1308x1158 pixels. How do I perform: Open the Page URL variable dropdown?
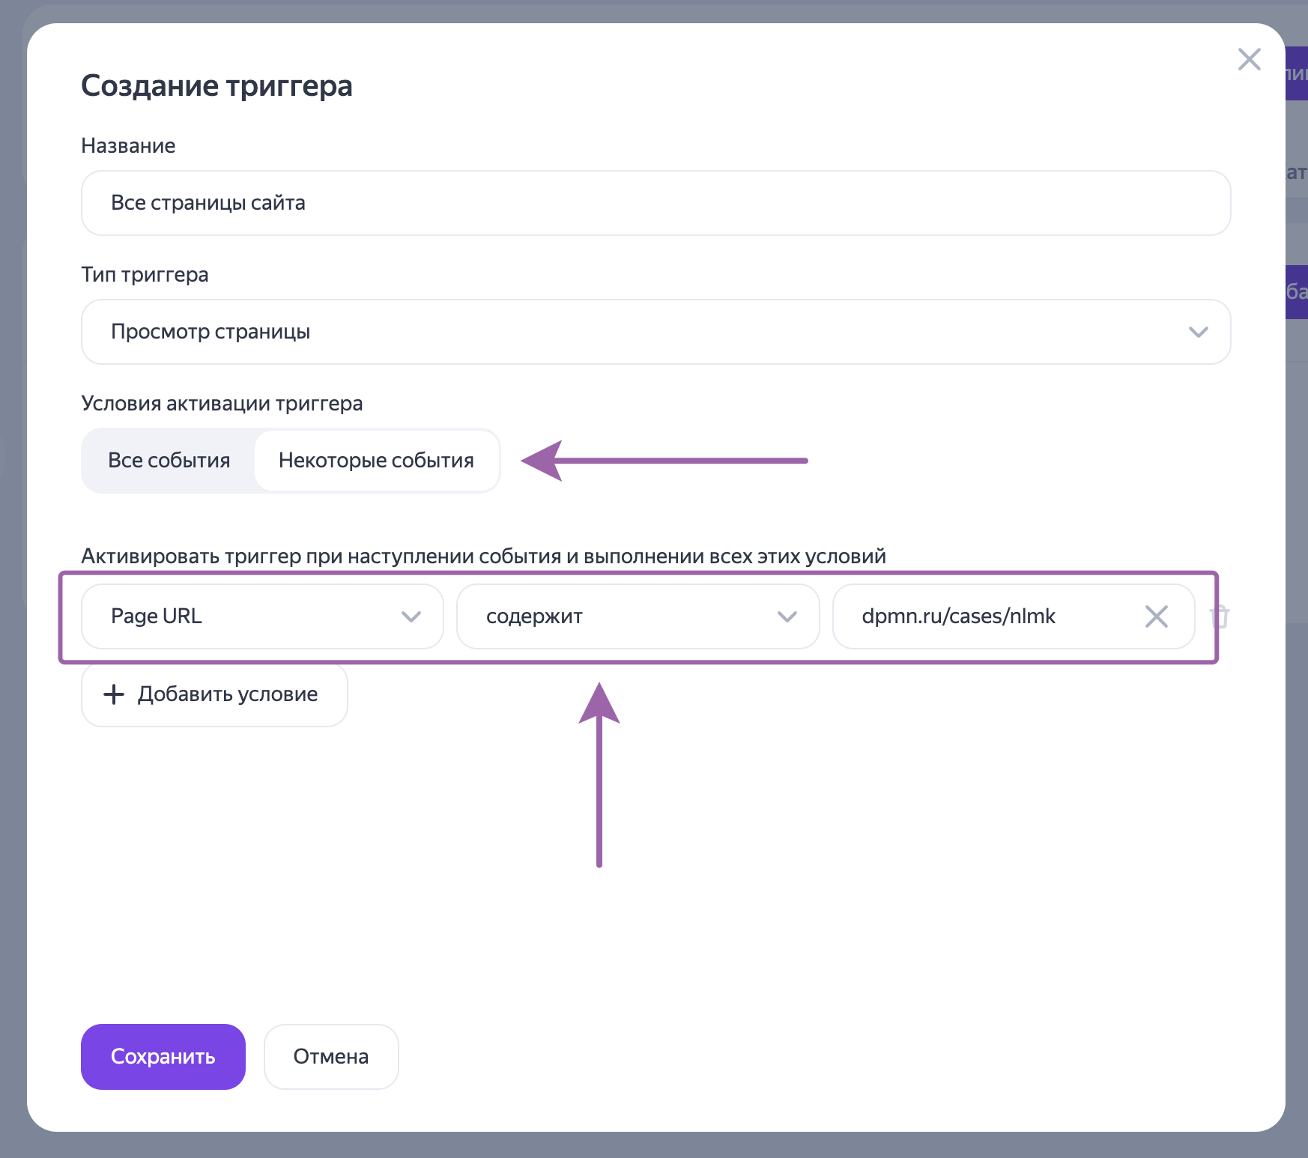247,616
